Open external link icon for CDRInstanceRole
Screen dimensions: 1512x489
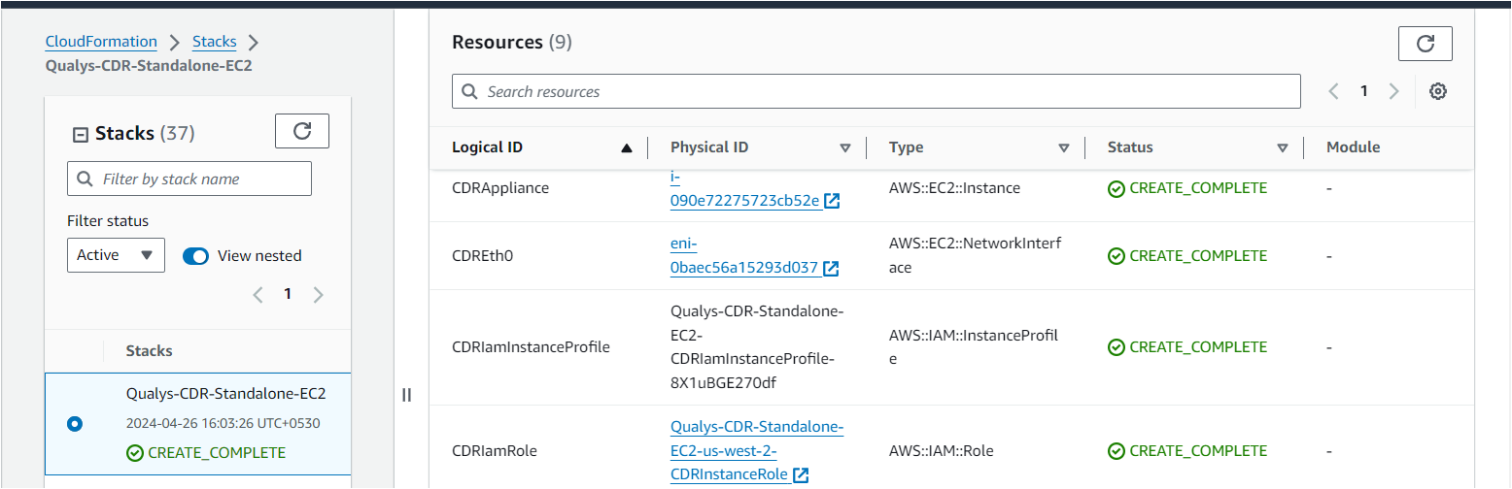point(801,474)
